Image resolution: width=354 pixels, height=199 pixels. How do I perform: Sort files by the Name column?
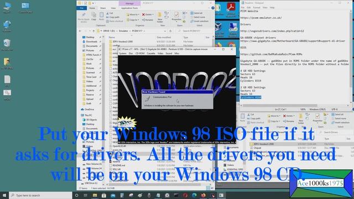112,37
